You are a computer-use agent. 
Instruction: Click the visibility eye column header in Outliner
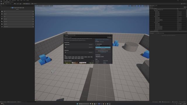(x=150, y=8)
